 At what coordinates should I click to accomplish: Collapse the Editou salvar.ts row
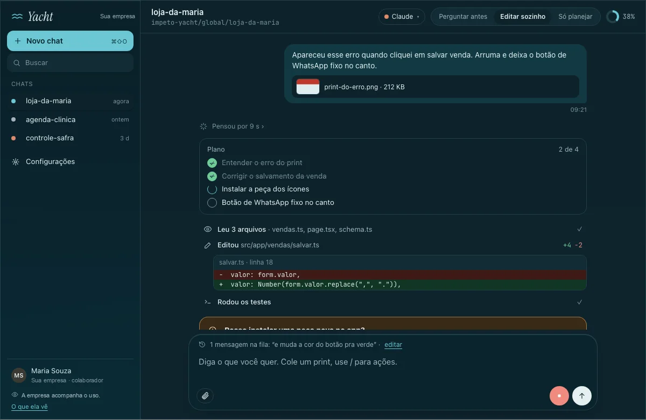point(393,245)
